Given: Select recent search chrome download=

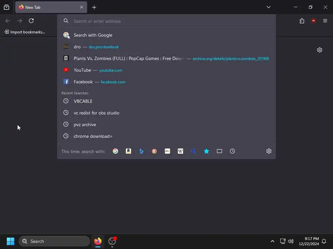Looking at the screenshot, I should (x=166, y=136).
